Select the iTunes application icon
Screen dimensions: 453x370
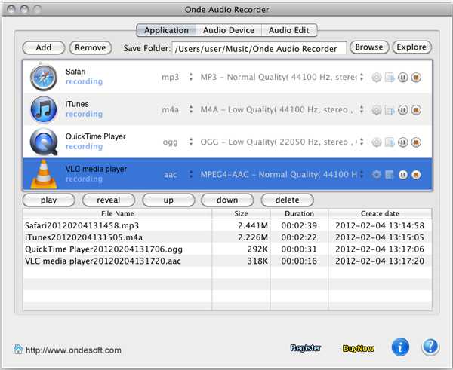[x=43, y=109]
